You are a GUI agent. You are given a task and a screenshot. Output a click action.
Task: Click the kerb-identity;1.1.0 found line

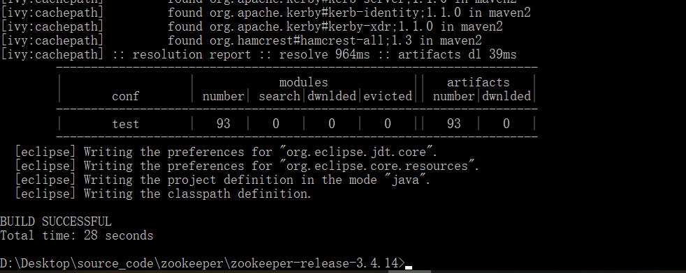[265, 13]
